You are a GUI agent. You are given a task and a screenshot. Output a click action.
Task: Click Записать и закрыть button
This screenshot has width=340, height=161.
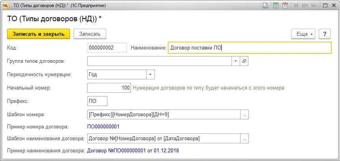[x=39, y=34]
